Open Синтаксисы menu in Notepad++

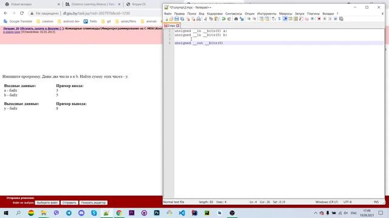pos(233,13)
